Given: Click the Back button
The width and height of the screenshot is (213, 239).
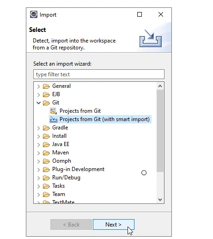Looking at the screenshot, I should [x=71, y=225].
